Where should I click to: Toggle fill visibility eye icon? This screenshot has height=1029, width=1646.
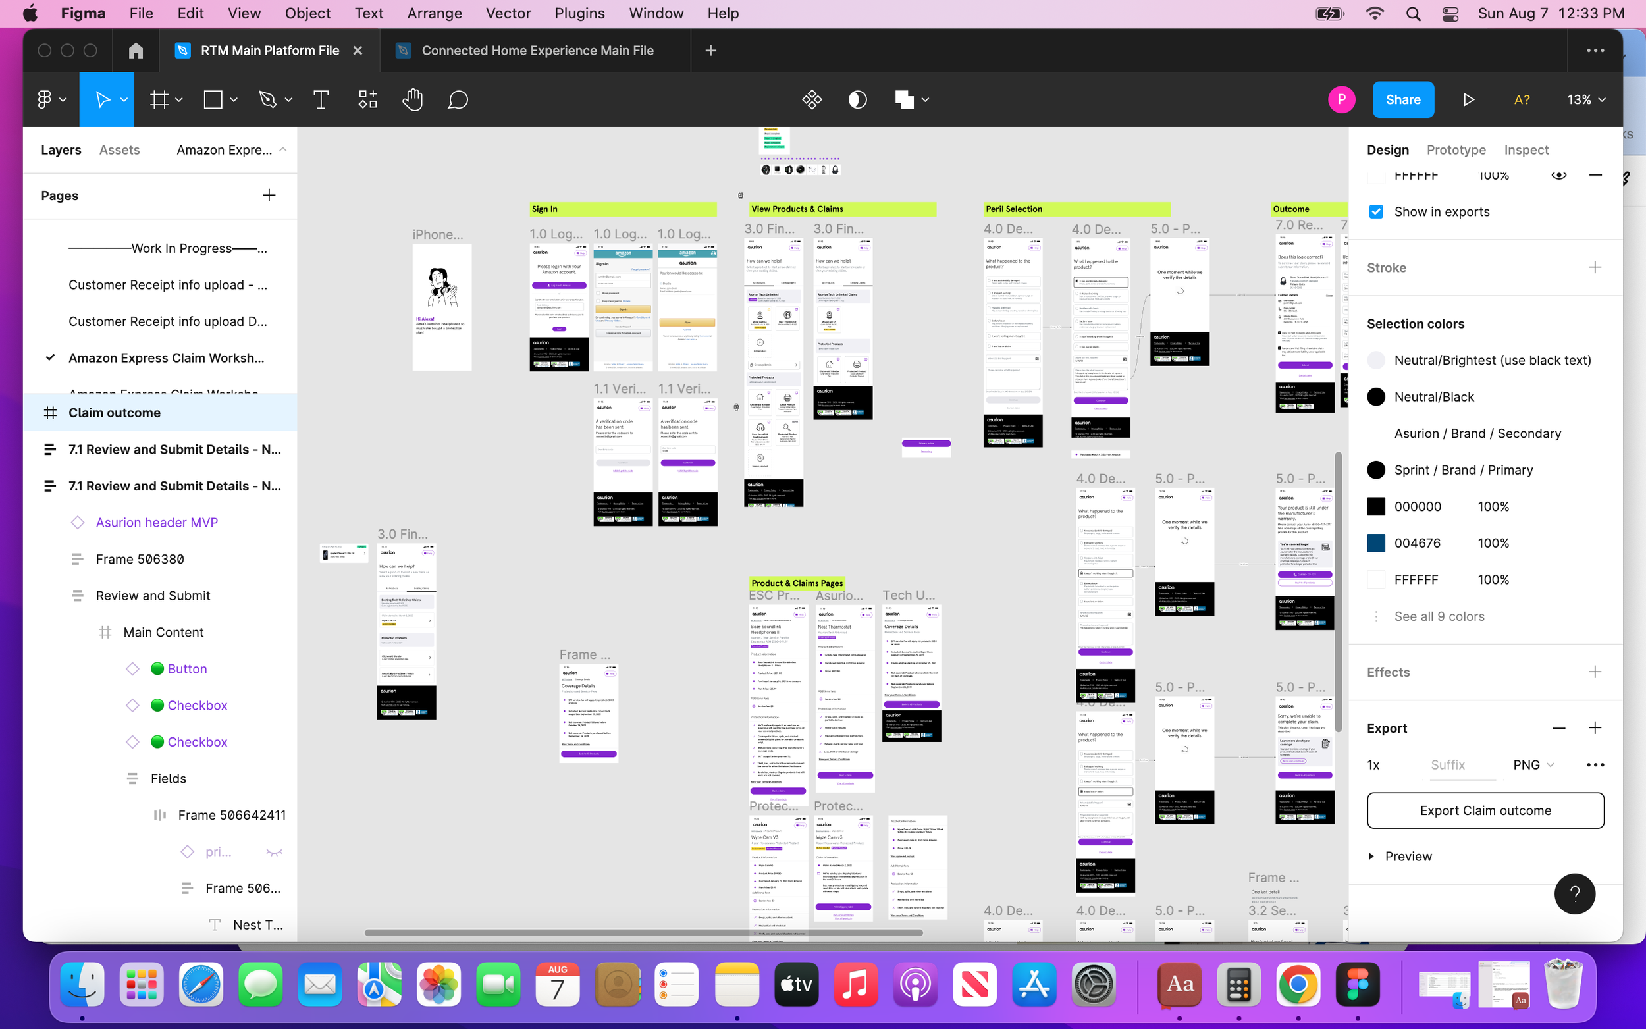tap(1559, 176)
